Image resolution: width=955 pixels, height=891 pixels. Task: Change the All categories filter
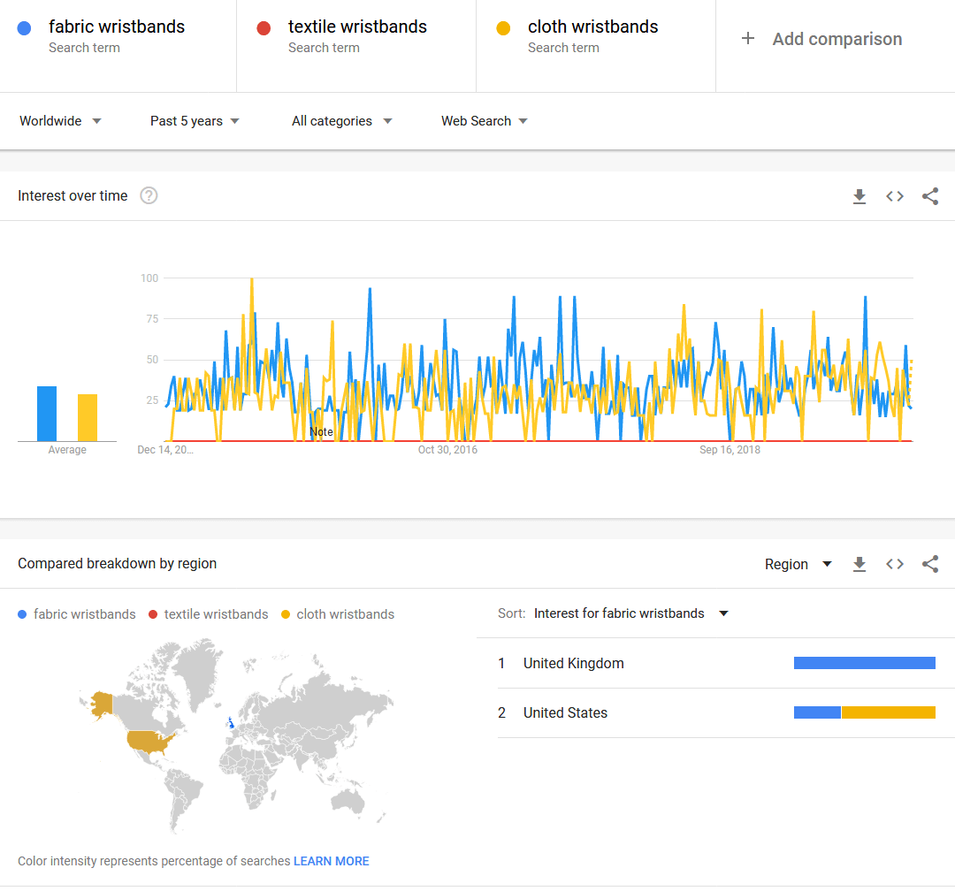341,121
